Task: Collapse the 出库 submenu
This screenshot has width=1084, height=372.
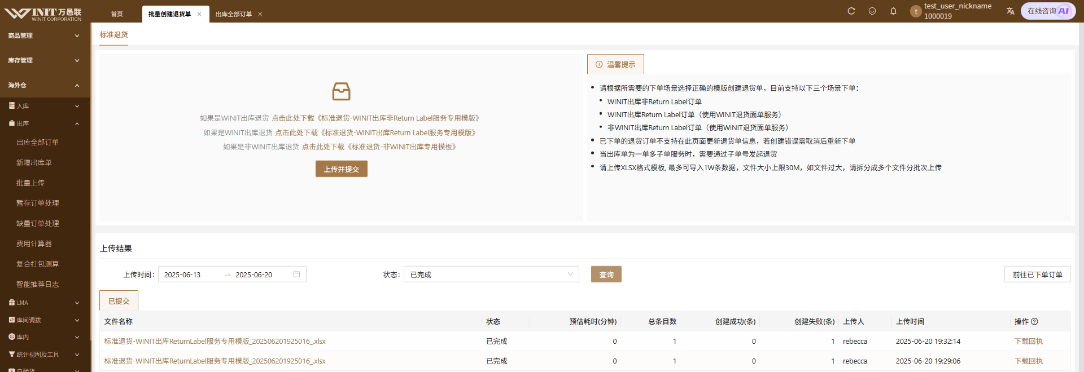Action: click(45, 123)
